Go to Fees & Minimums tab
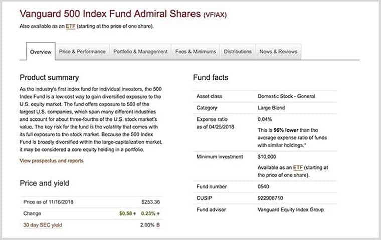Image resolution: width=381 pixels, height=240 pixels. 196,52
